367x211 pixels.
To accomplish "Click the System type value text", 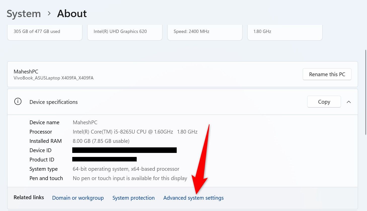I will [126, 169].
